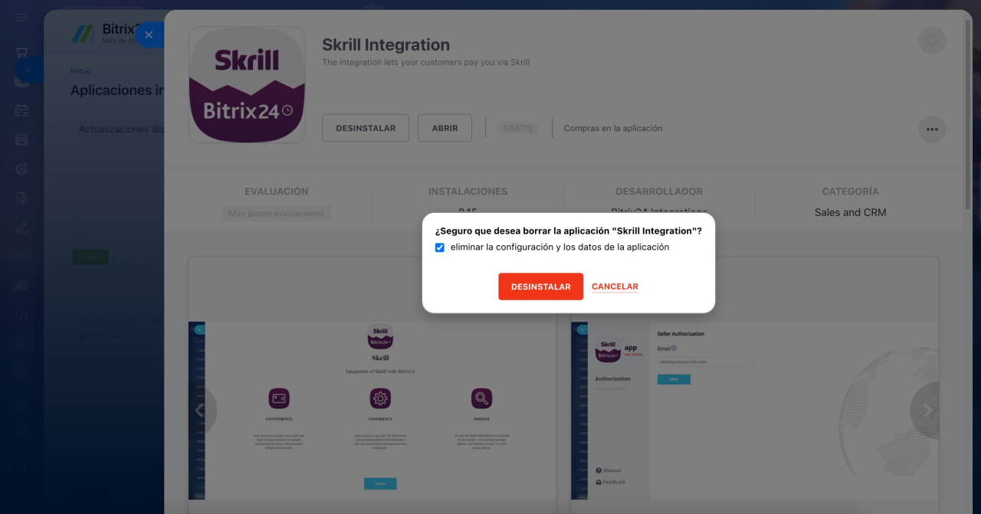Click the EVALUACIÓN column header
The image size is (981, 514).
(x=277, y=192)
